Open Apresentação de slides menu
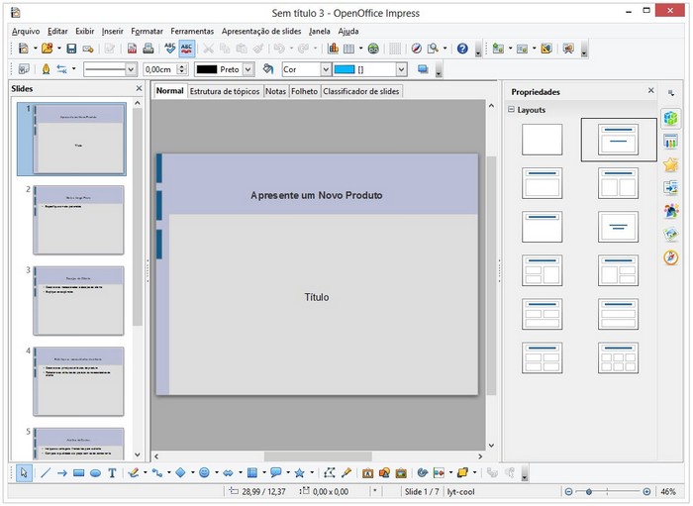 261,31
